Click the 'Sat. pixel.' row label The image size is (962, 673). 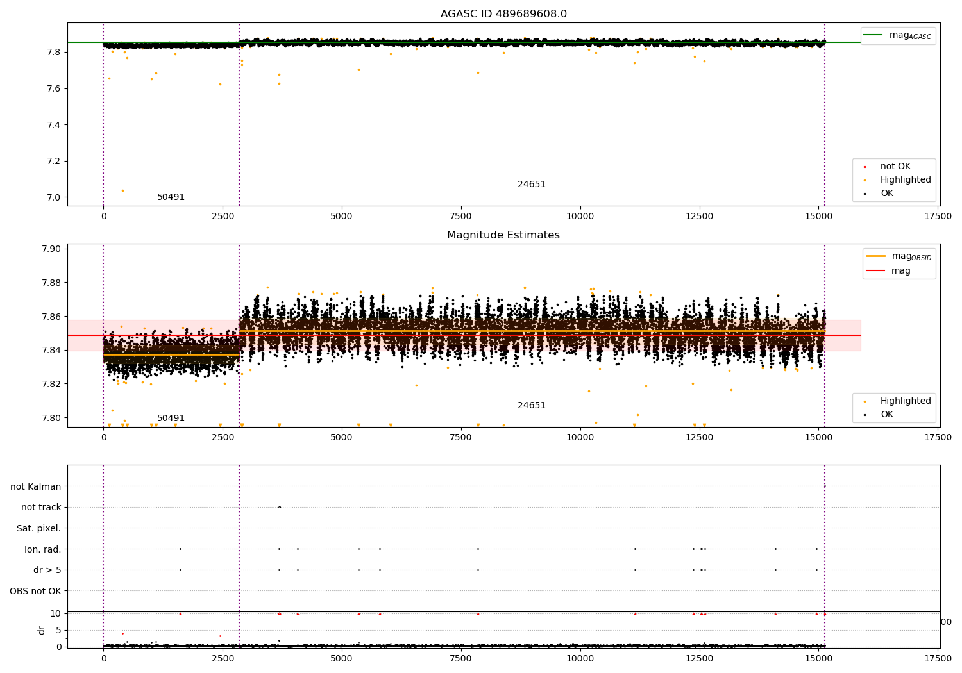click(39, 529)
